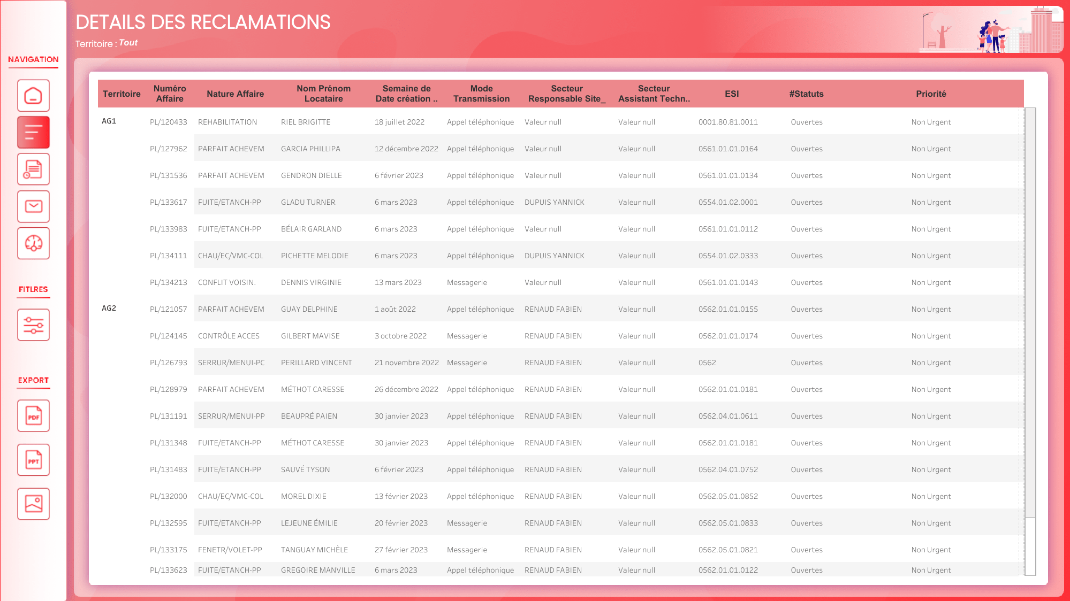Click the Priorité column header
The width and height of the screenshot is (1070, 601).
tap(931, 94)
